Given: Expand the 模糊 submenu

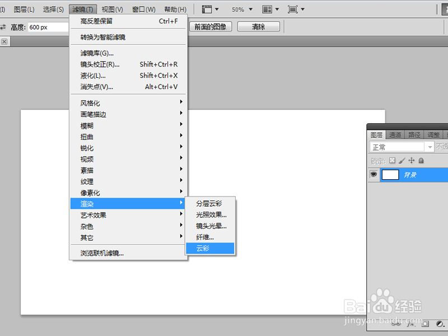Looking at the screenshot, I should [129, 125].
